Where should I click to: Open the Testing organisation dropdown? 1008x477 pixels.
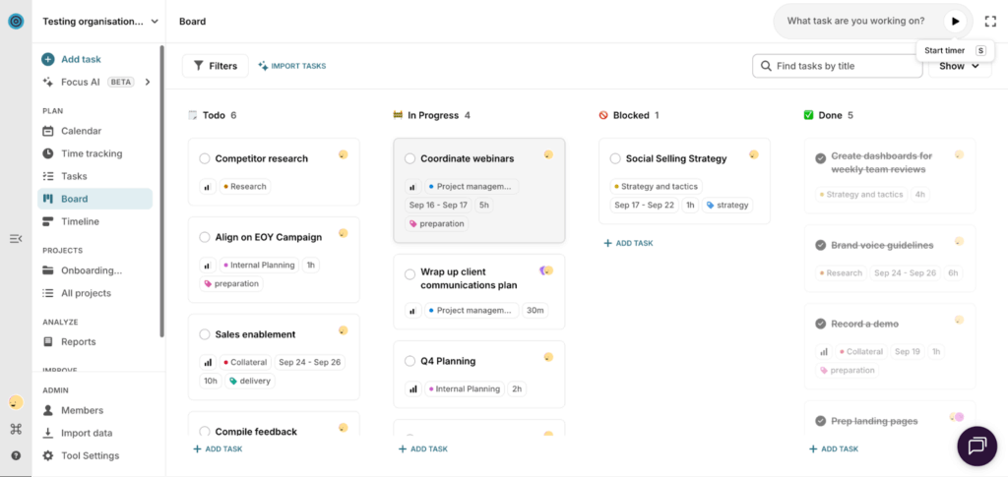(100, 21)
